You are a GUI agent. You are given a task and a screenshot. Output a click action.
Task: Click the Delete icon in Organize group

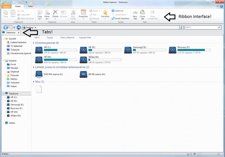55,13
